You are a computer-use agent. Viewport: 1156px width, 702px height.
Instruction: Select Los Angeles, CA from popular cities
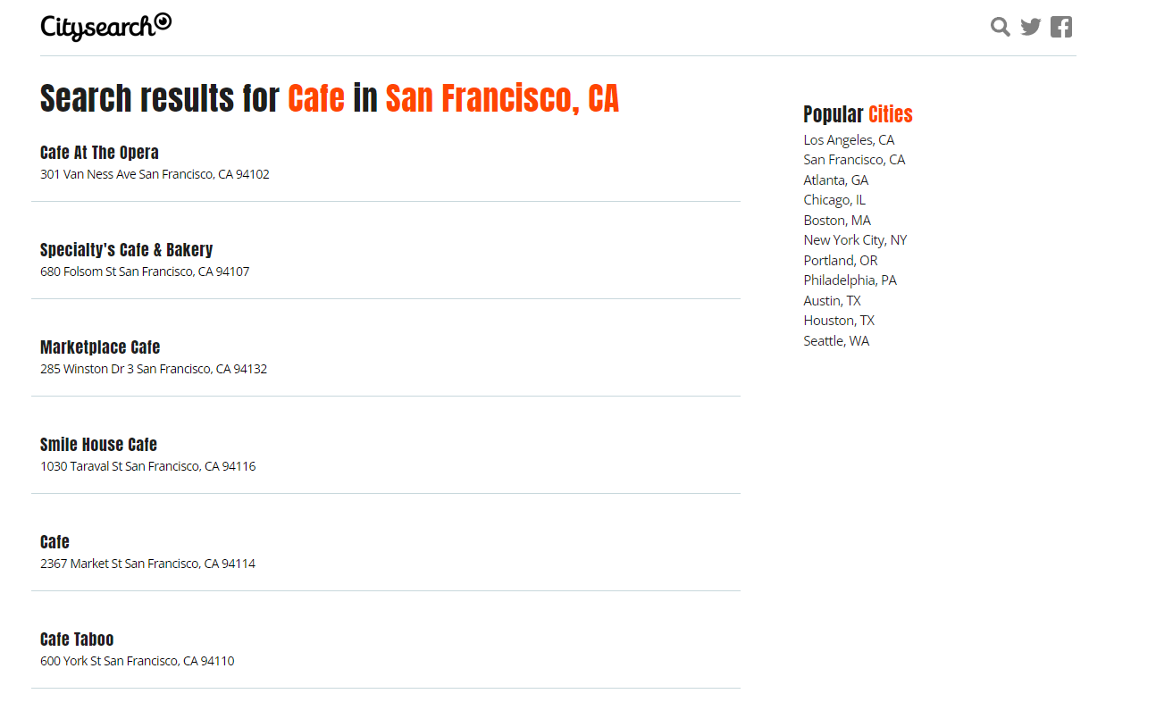click(x=849, y=139)
